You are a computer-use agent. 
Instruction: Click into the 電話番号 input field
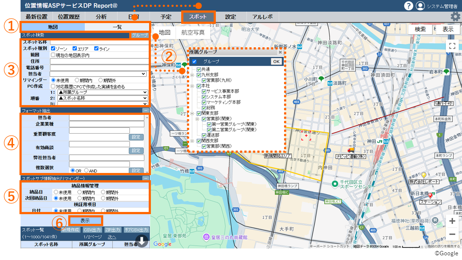point(99,68)
